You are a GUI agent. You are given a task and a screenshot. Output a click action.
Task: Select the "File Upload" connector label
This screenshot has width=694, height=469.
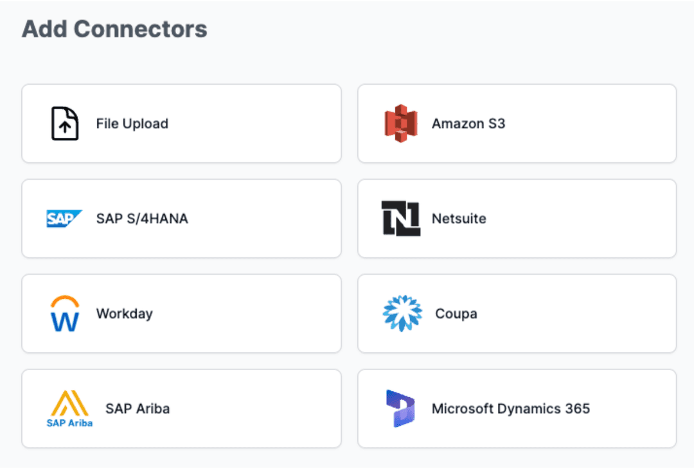(132, 124)
